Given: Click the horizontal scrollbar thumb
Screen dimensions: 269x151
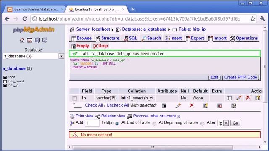Looking at the screenshot, I should click(x=153, y=147).
